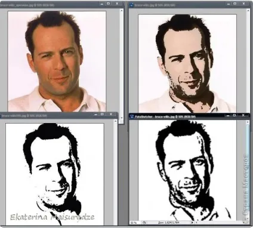Click the black-and-white threshold canvas bottom-left
This screenshot has width=253, height=228.
pos(55,174)
